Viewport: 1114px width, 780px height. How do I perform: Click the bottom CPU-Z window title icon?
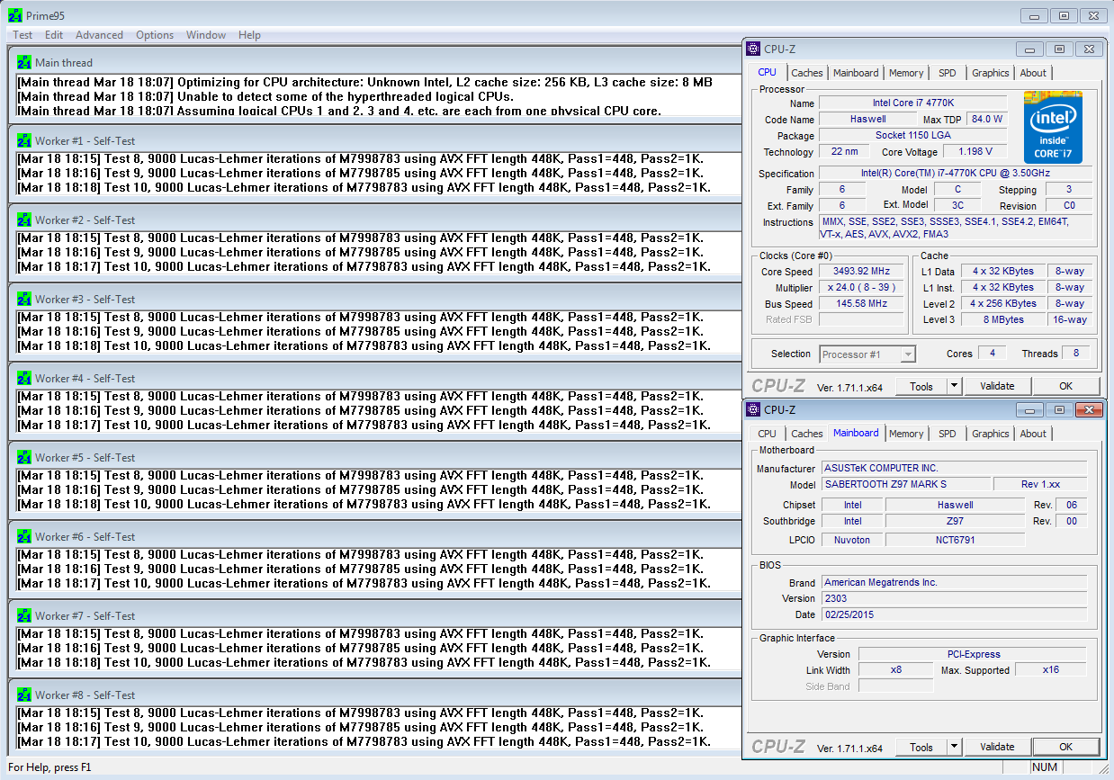pos(753,410)
